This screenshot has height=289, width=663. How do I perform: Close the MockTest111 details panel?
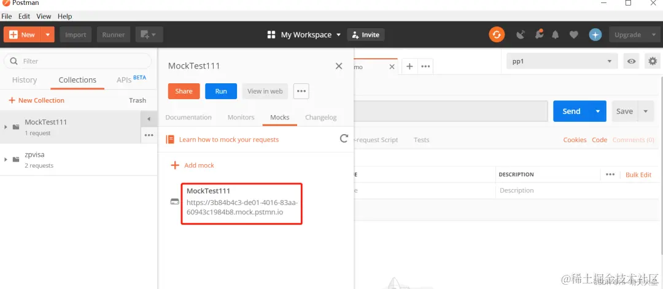(x=339, y=66)
